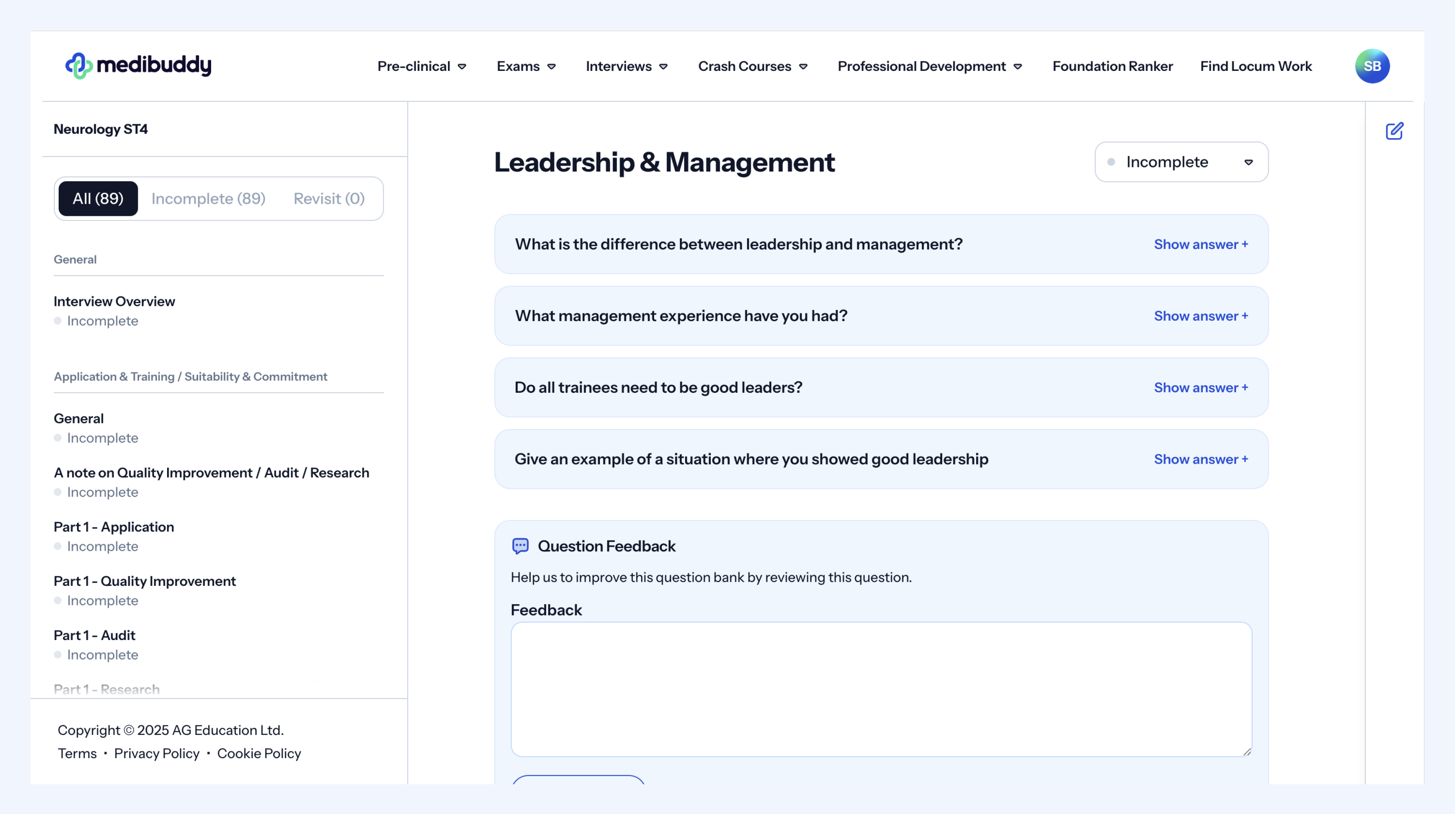Open the Incomplete status dropdown
1455x814 pixels.
click(x=1181, y=162)
